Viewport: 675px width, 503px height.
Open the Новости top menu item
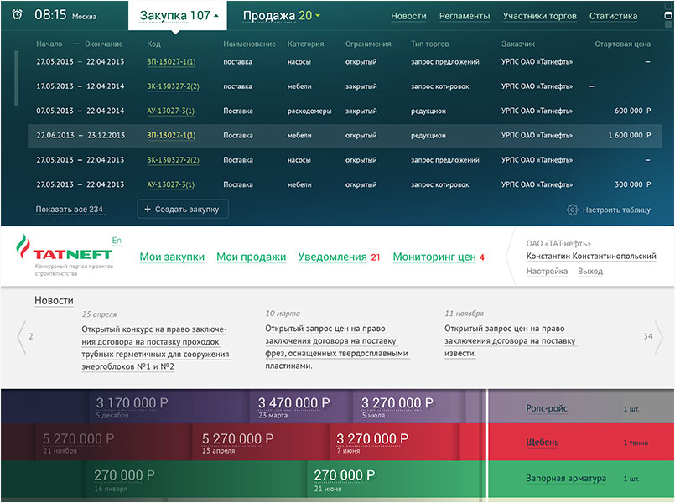(x=408, y=16)
